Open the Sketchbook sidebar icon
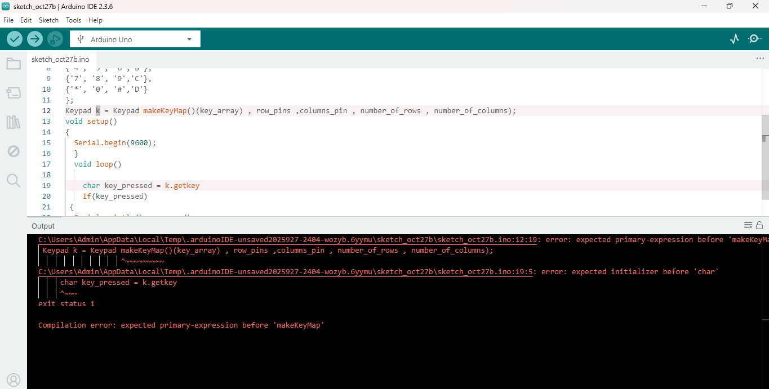Screen dimensions: 769x389 (x=14, y=64)
